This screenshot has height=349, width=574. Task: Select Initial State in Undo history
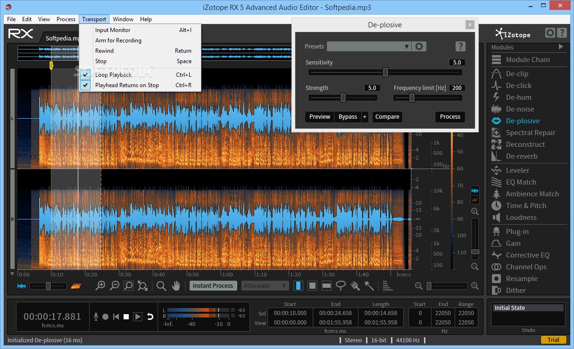(x=528, y=308)
